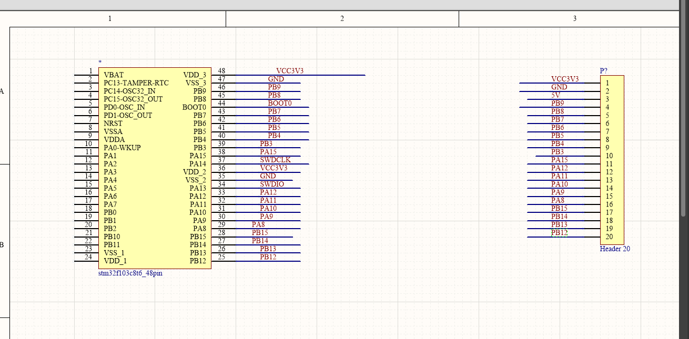Screen dimensions: 689x339
Task: Select the 'Header 20' component comment
Action: (615, 249)
